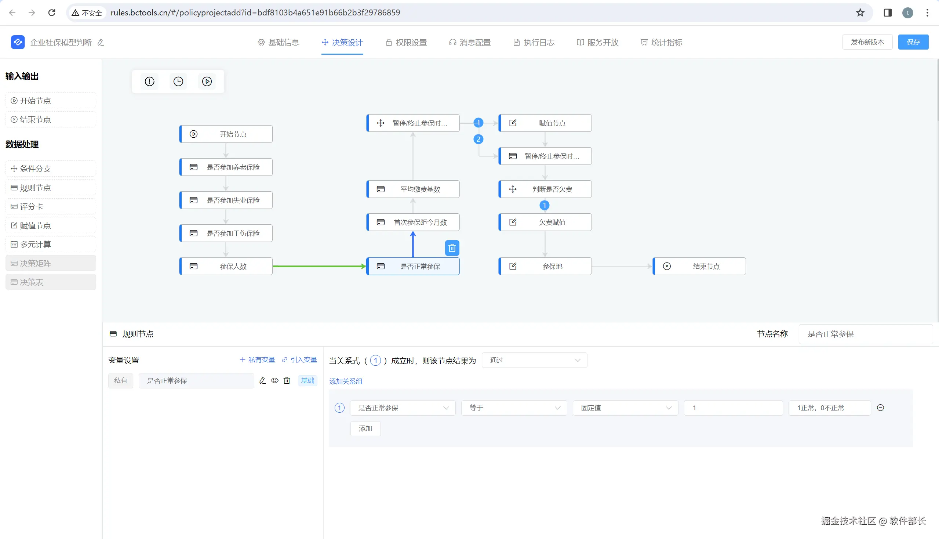Click the pencil icon beside project title
The height and width of the screenshot is (539, 939).
[x=101, y=43]
